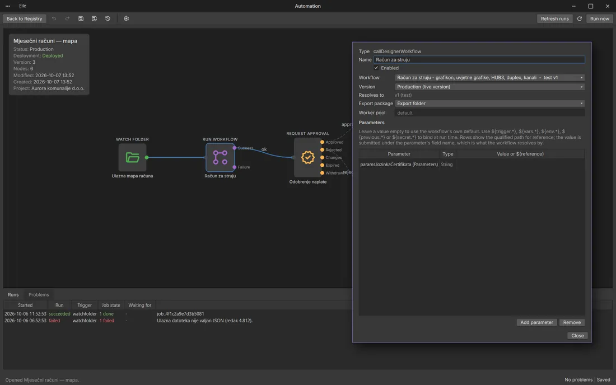Screen dimensions: 616x385
Task: Click the Remove button
Action: pos(572,322)
